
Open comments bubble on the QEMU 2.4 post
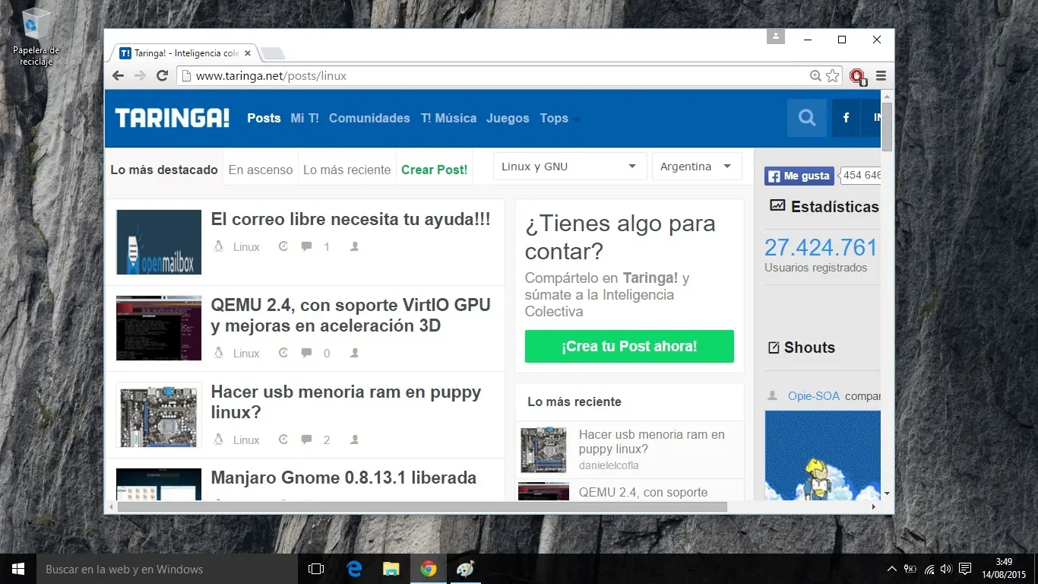tap(307, 353)
